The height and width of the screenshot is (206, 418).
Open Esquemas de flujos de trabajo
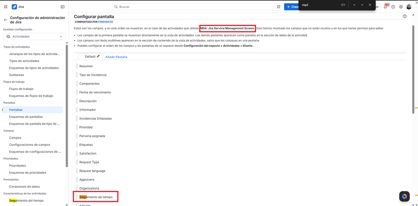click(31, 95)
